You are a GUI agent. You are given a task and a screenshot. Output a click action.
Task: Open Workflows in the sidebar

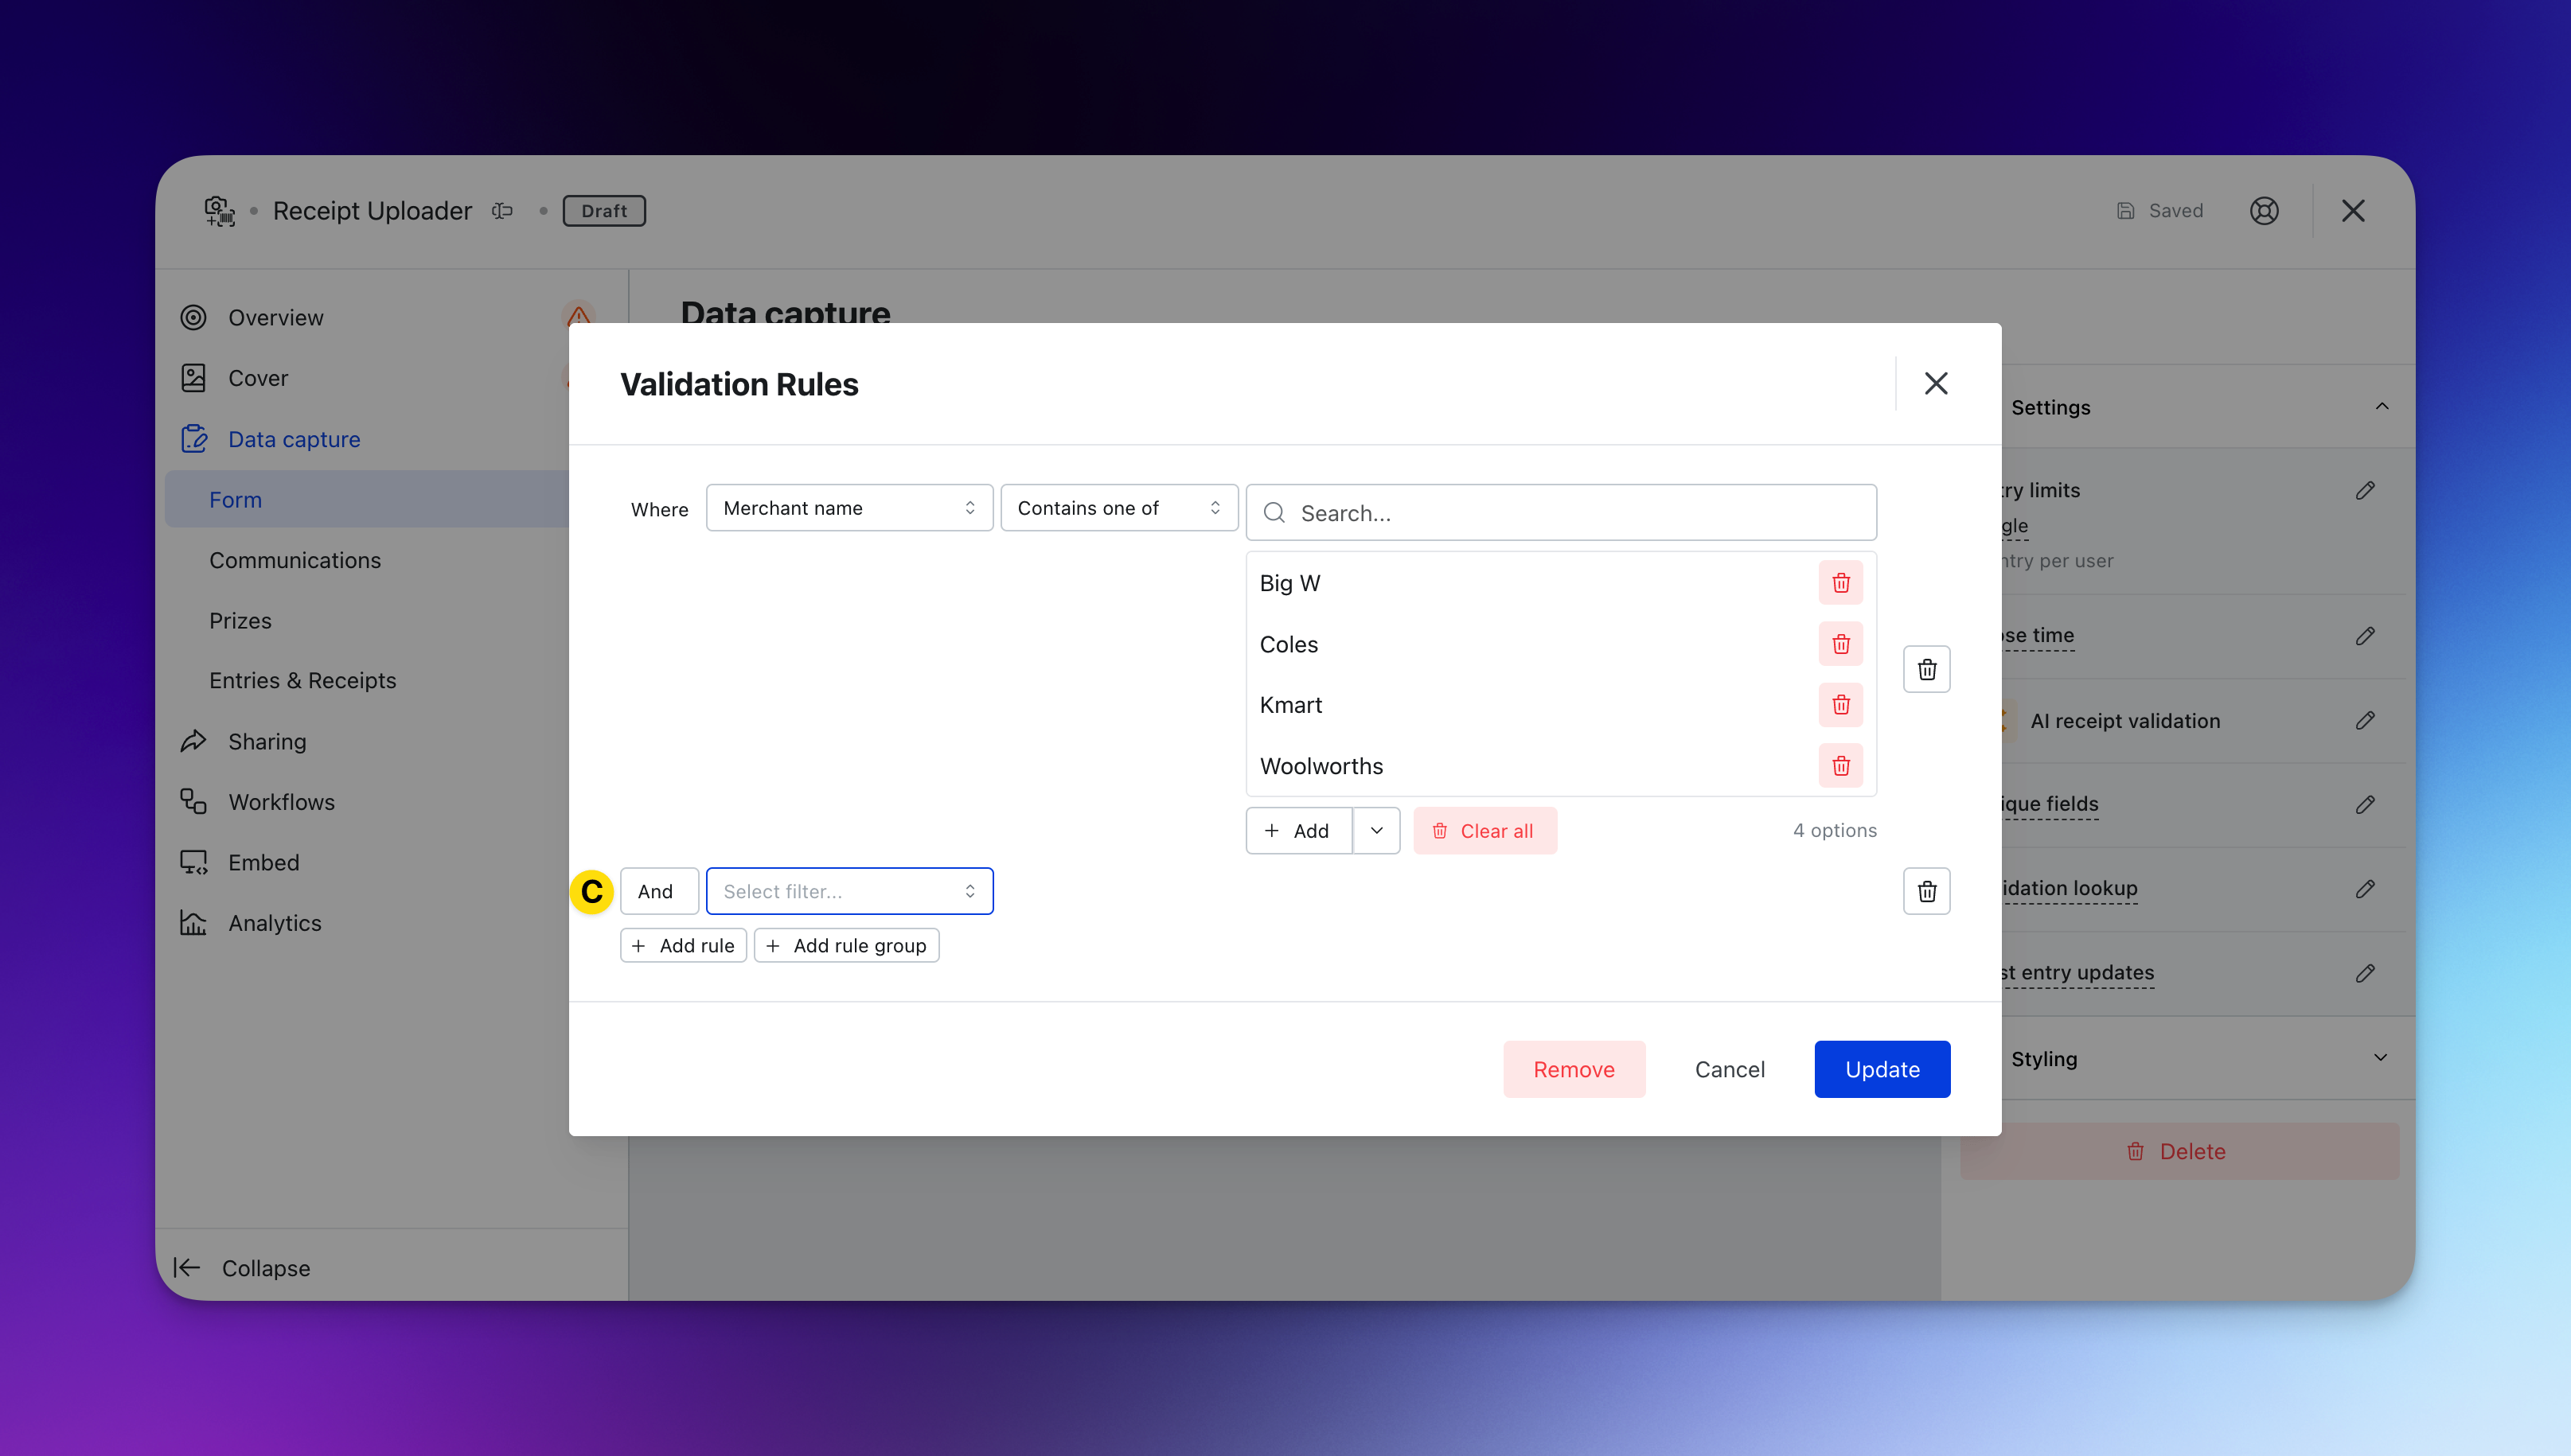(281, 802)
